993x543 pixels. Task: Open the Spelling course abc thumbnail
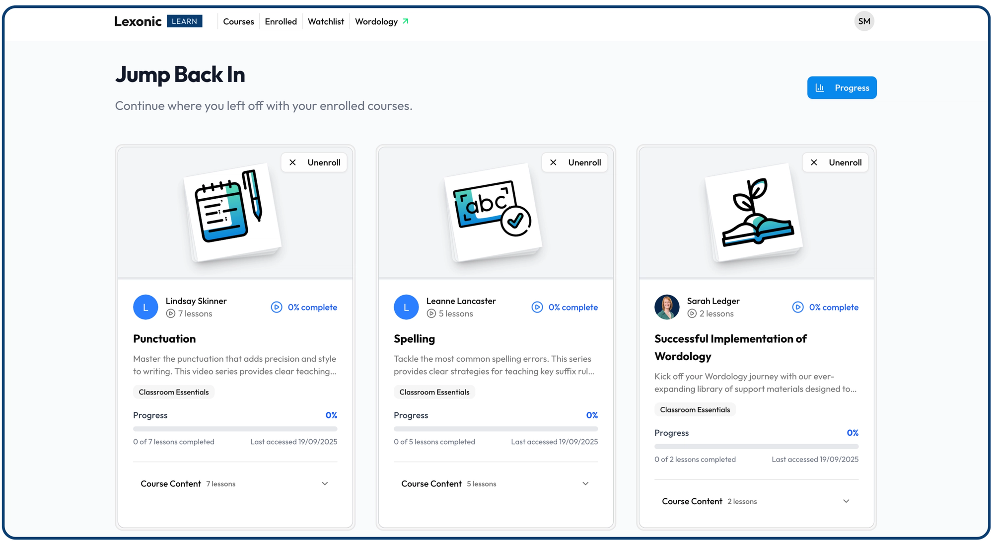493,213
